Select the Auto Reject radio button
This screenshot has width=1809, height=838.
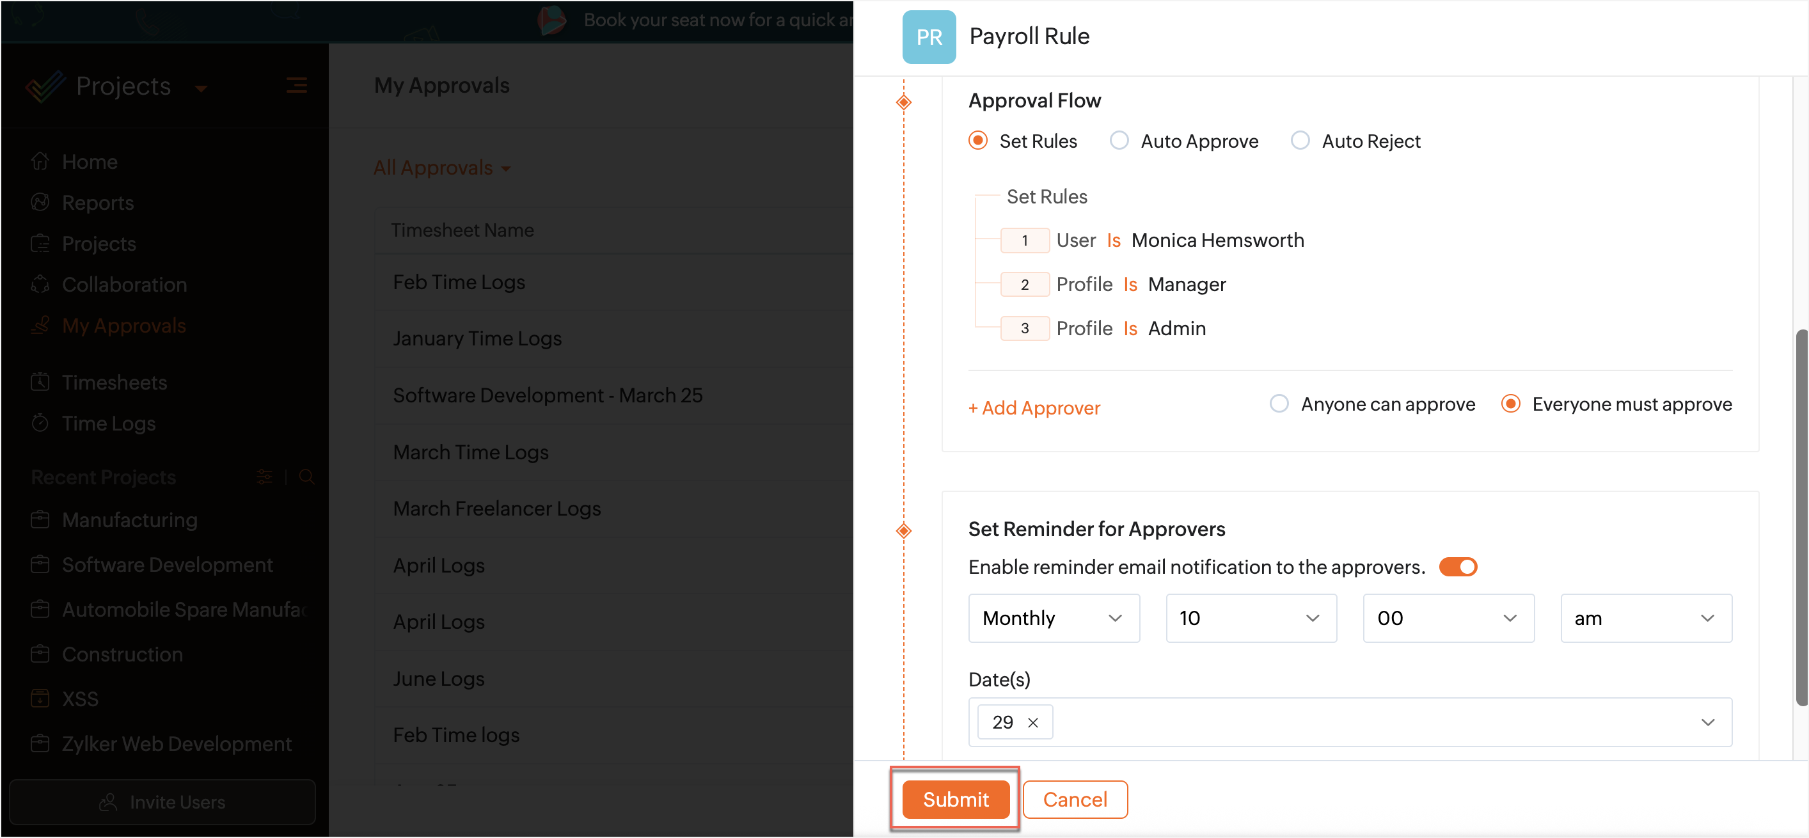click(x=1300, y=141)
